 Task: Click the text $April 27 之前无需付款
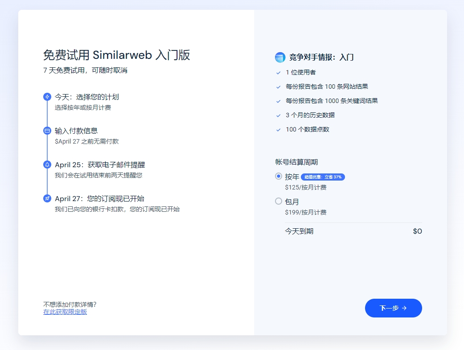87,141
